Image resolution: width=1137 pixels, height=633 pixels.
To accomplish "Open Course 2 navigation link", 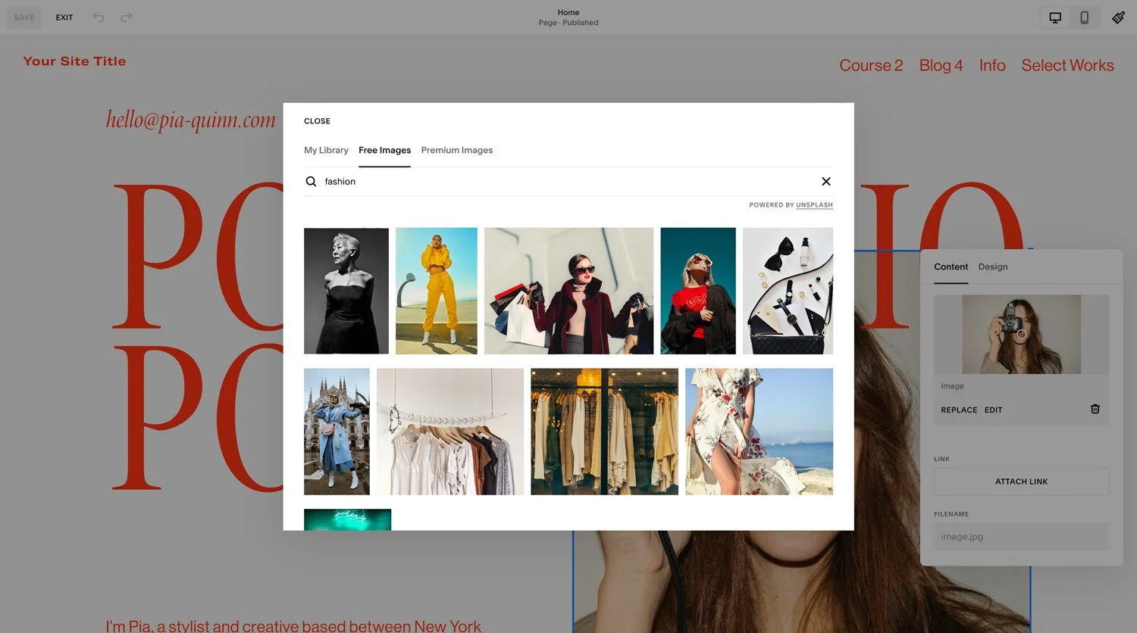I will pyautogui.click(x=871, y=65).
